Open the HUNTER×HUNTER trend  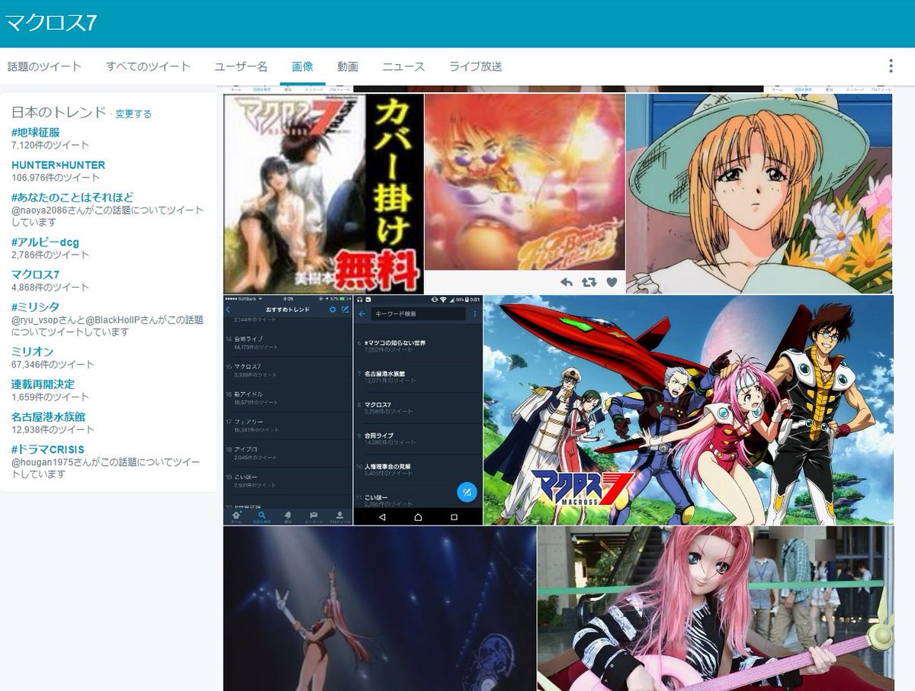pos(58,165)
